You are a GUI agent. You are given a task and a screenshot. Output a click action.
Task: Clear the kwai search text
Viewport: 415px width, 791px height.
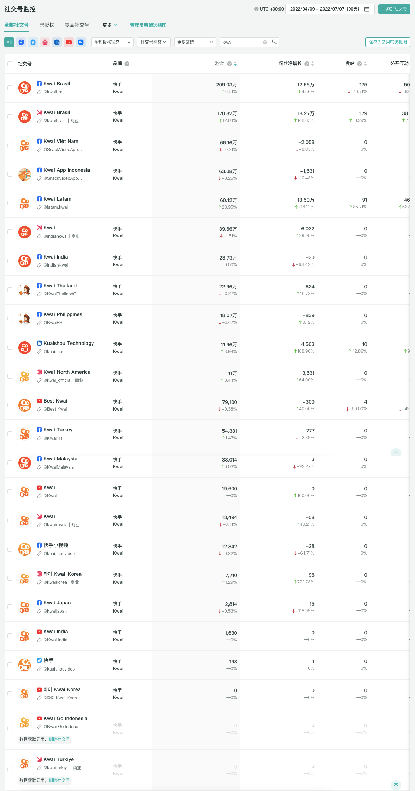265,42
